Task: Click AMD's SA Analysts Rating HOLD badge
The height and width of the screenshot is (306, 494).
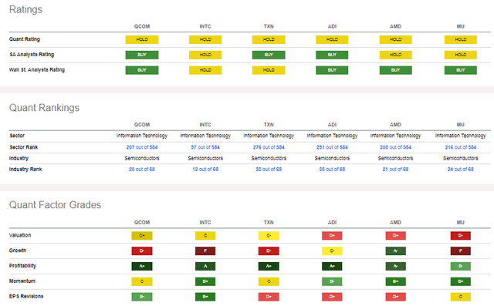Action: pyautogui.click(x=395, y=55)
